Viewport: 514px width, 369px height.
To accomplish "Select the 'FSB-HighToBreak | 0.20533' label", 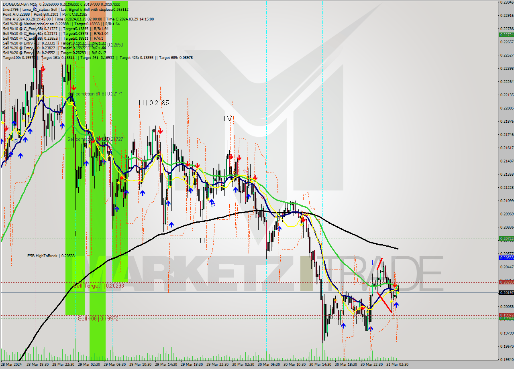I will point(51,255).
